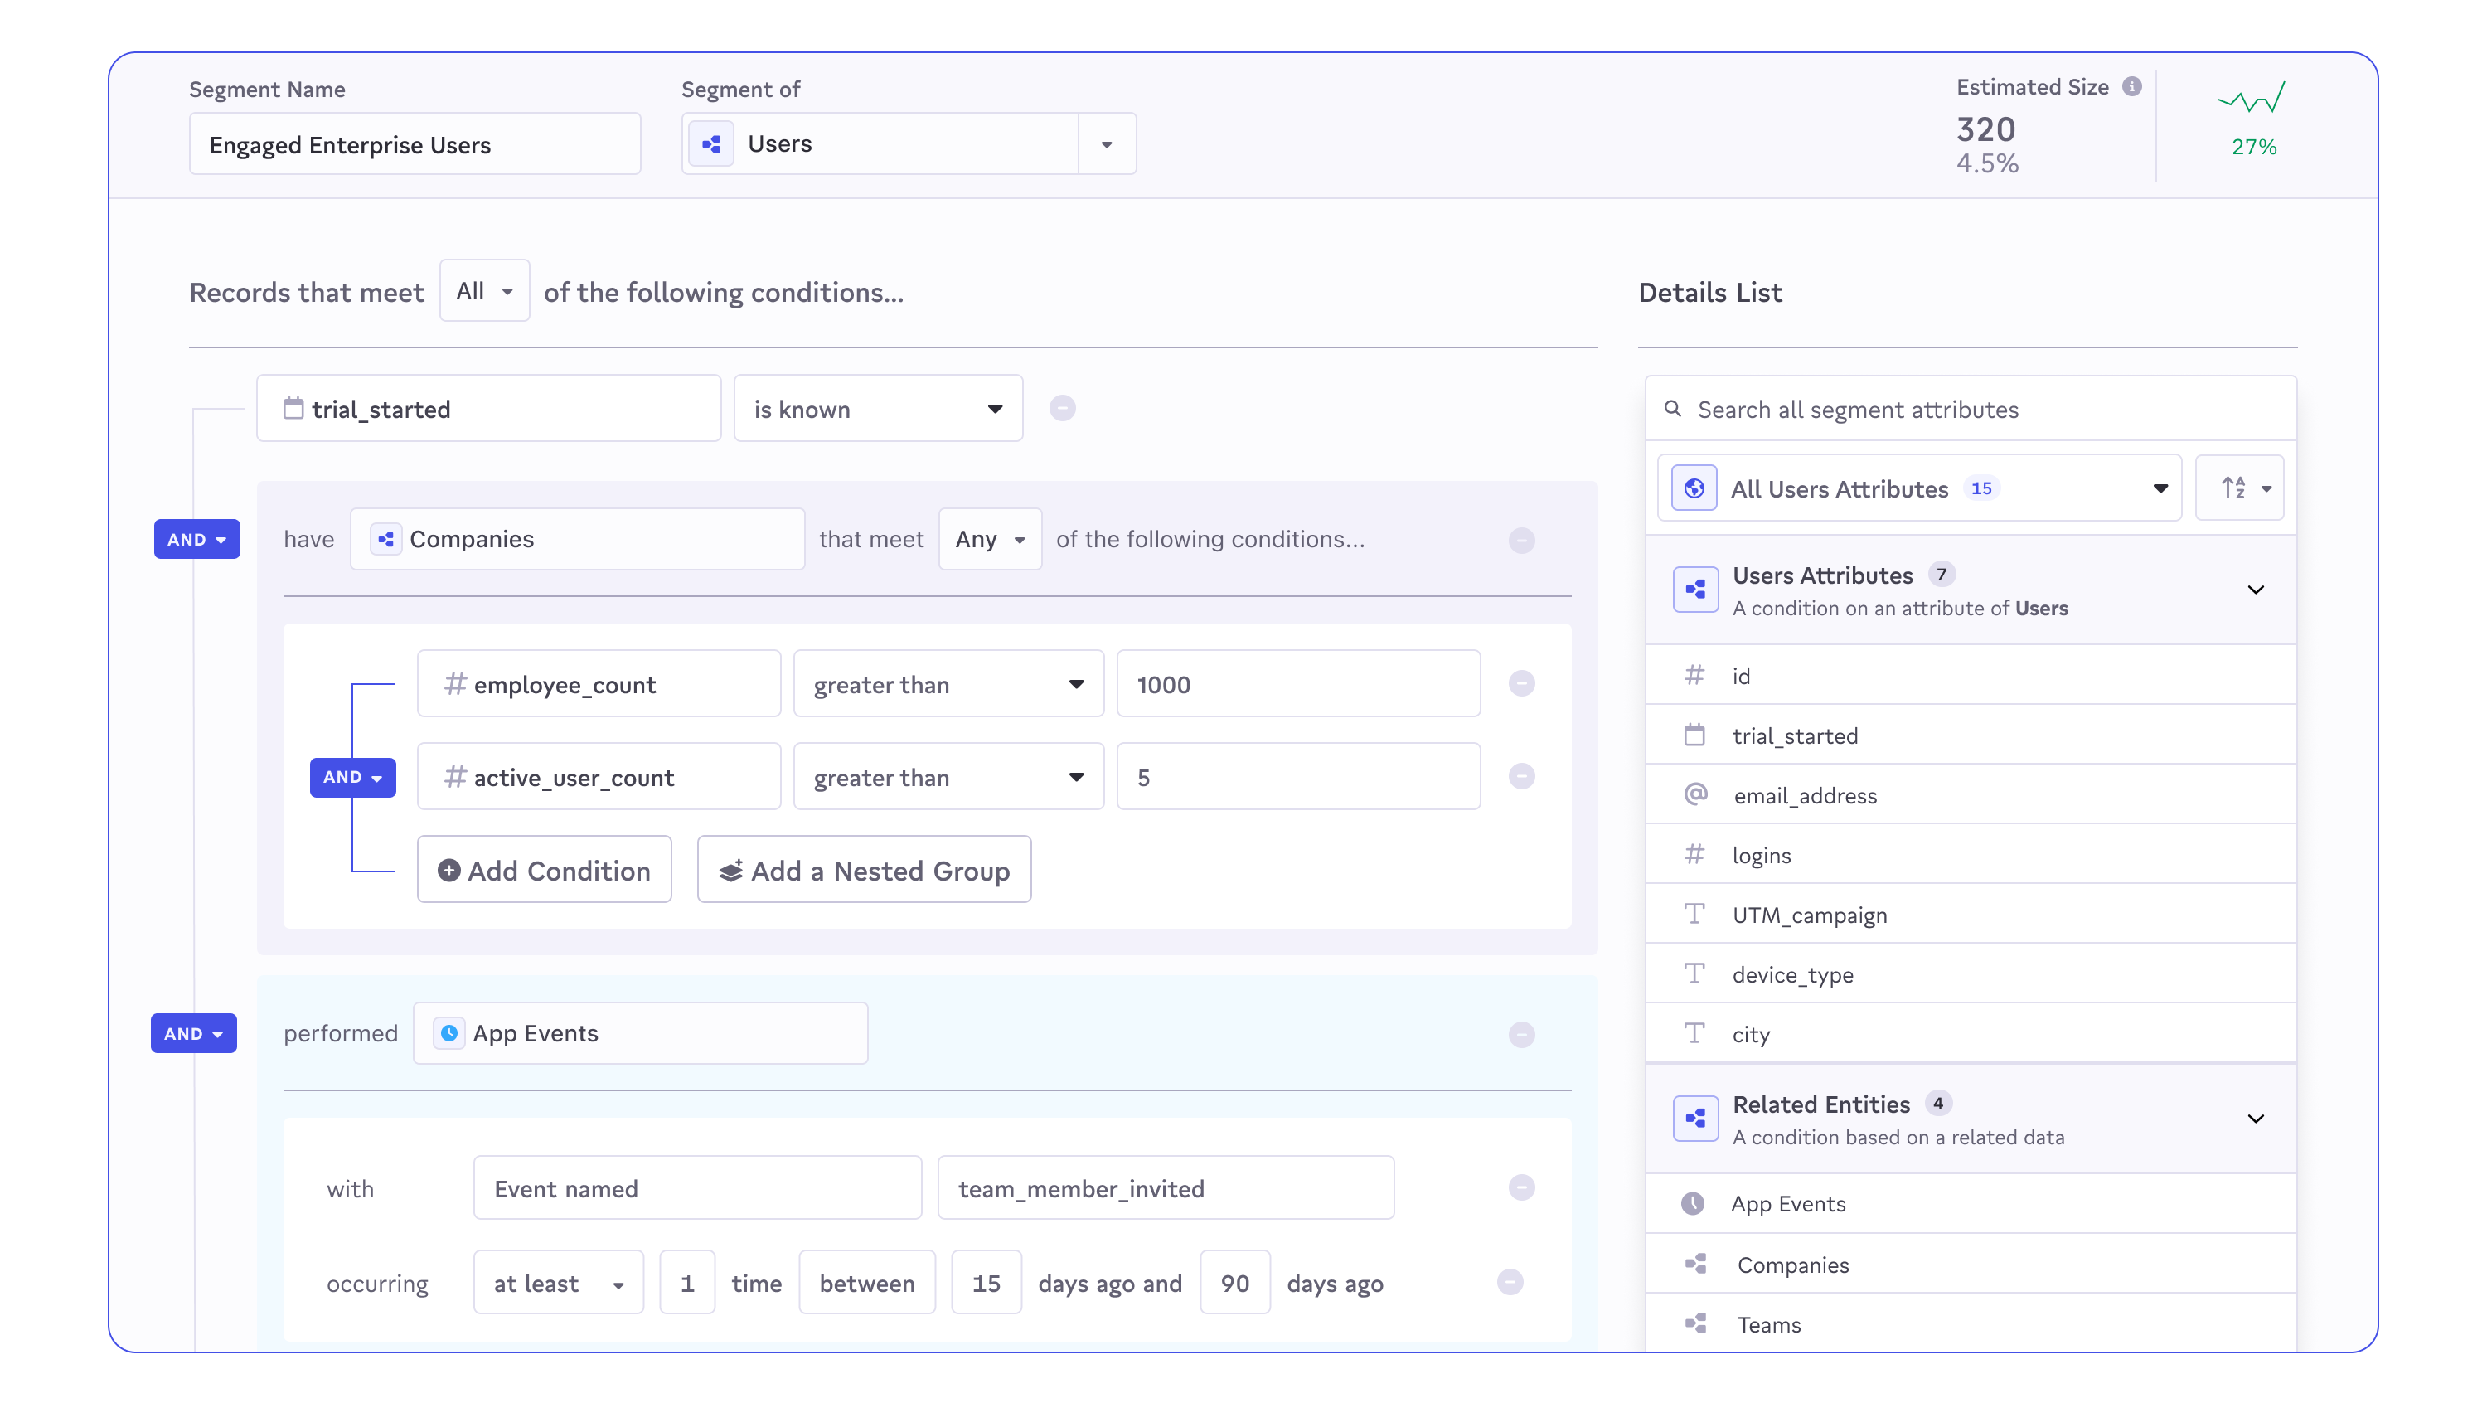Open the Segment of Users dropdown

(1107, 144)
